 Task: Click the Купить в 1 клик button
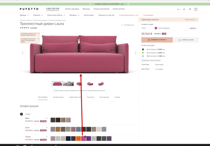click(x=186, y=40)
